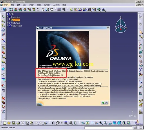Open the Redo history dropdown arrow

click(43, 125)
